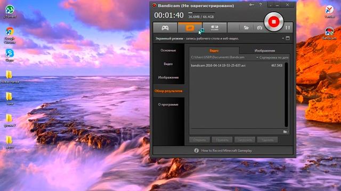Open the О программе section
Screen dimensions: 341x191
pyautogui.click(x=168, y=105)
